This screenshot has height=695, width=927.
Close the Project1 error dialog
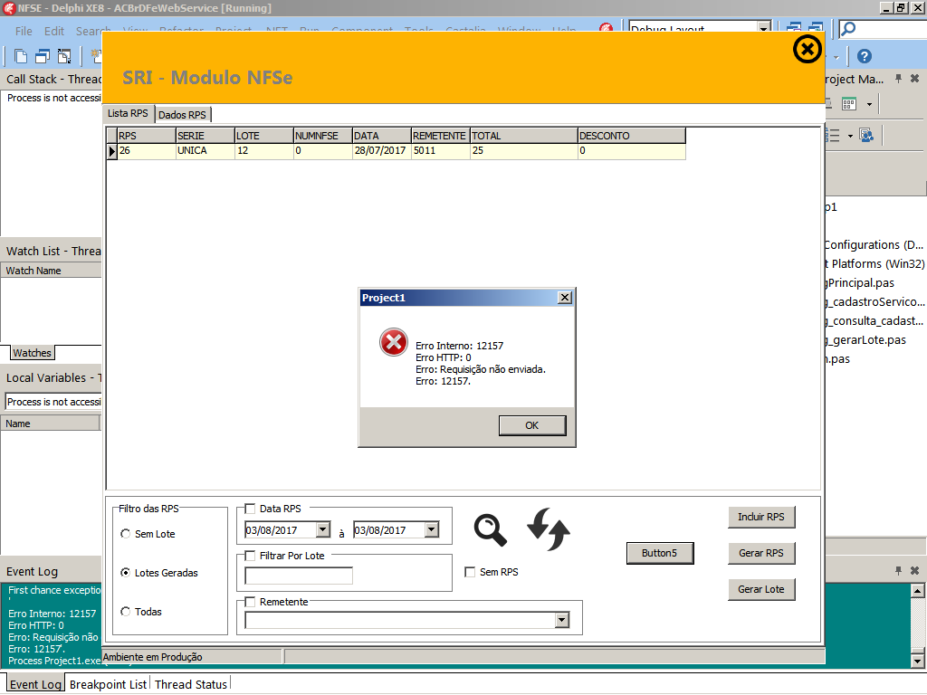pyautogui.click(x=565, y=297)
